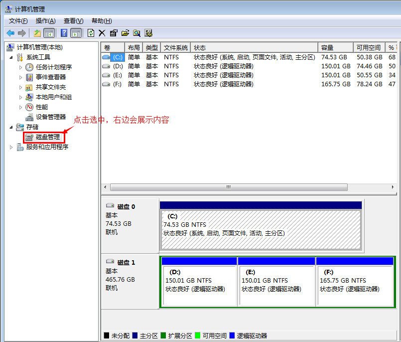Select 设备管理器 in the tree
Viewport: 401px width, 342px height.
50,117
